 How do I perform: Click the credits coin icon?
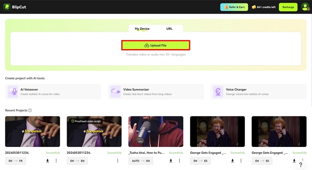pyautogui.click(x=254, y=7)
